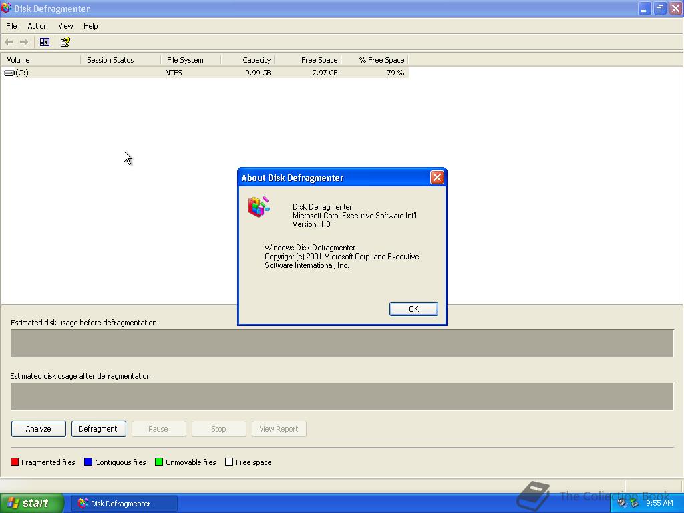This screenshot has height=513, width=684.
Task: Click the Disk Defragmenter icon in About dialog
Action: (x=259, y=207)
